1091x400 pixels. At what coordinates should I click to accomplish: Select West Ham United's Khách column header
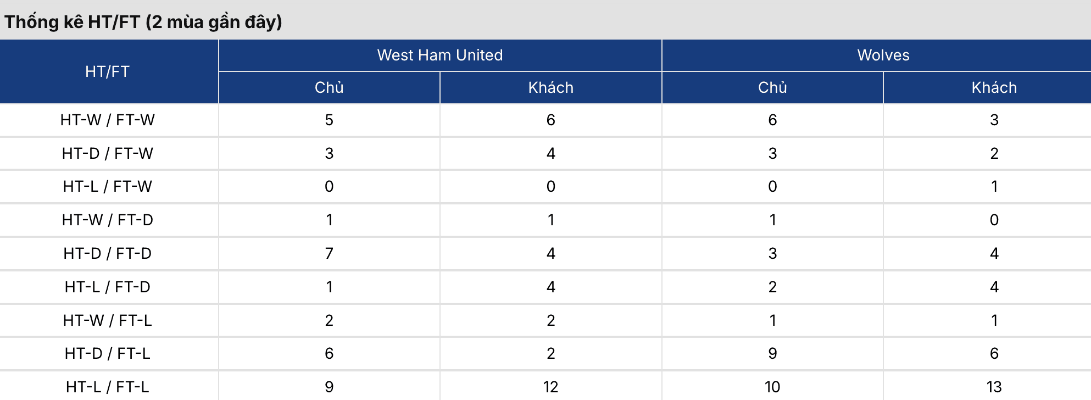(551, 87)
